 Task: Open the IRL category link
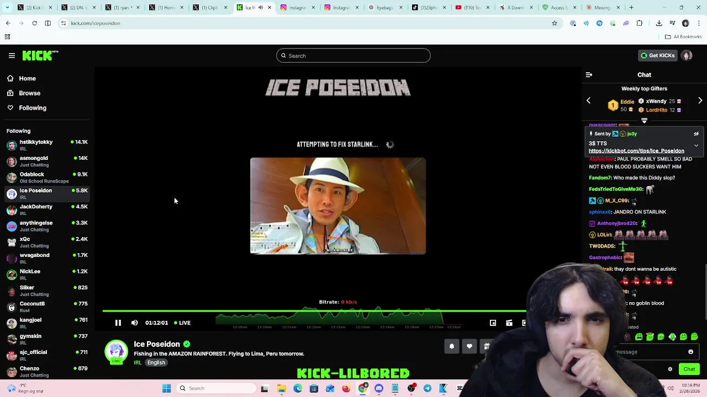click(138, 363)
